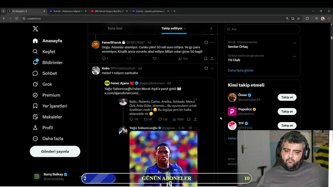
Task: Open Sohbet messages
Action: [45, 73]
